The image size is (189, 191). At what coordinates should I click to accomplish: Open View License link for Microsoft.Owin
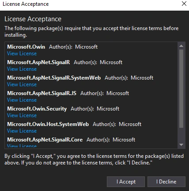tap(22, 53)
